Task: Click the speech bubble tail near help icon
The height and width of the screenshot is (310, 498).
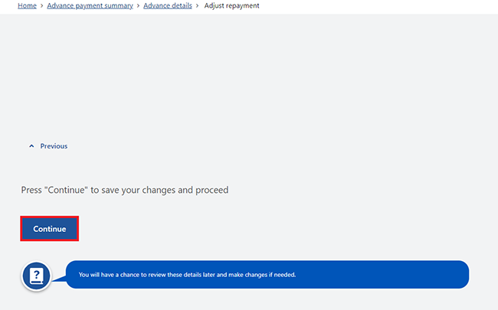Action: tap(59, 279)
